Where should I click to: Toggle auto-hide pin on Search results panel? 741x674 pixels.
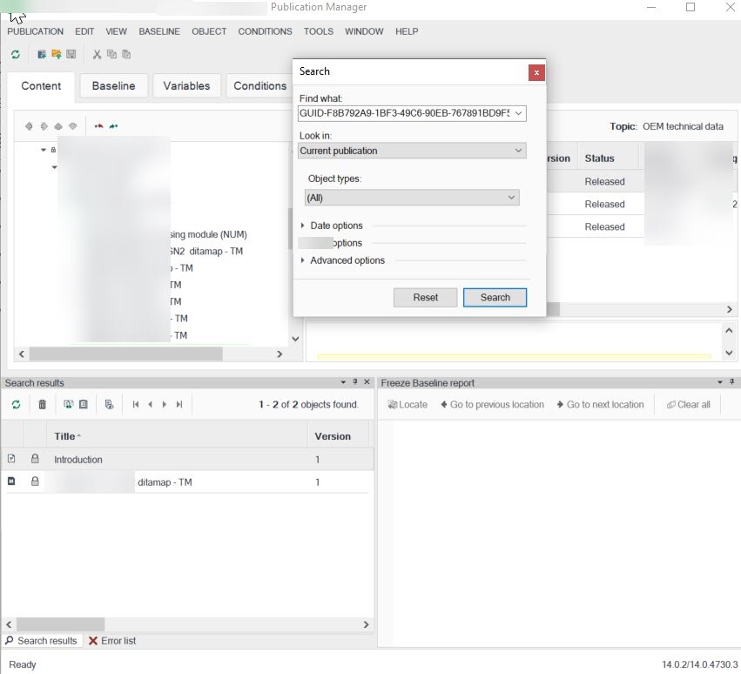pyautogui.click(x=354, y=382)
